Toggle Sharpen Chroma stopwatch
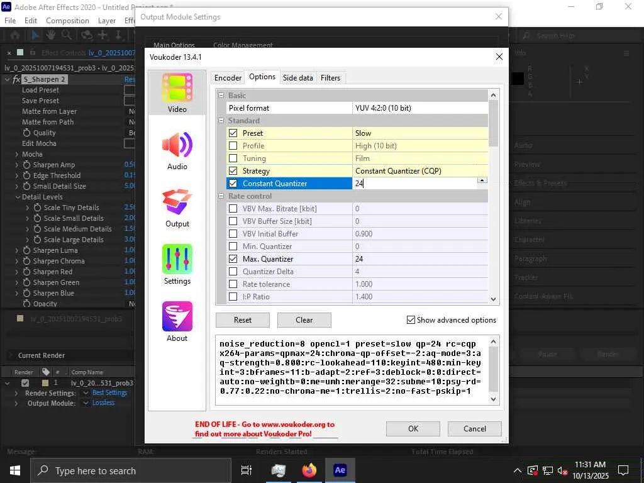 point(26,261)
